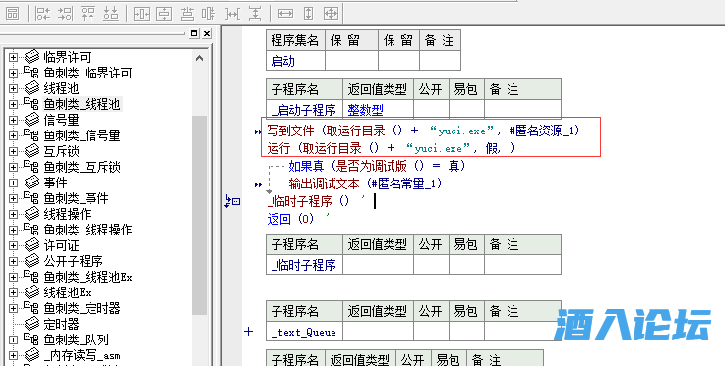Click the align horizontal centers icon
Viewport: 725px width, 366px height.
187,13
